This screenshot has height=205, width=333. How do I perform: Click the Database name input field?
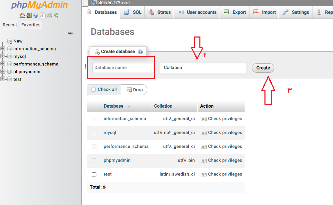click(x=123, y=68)
